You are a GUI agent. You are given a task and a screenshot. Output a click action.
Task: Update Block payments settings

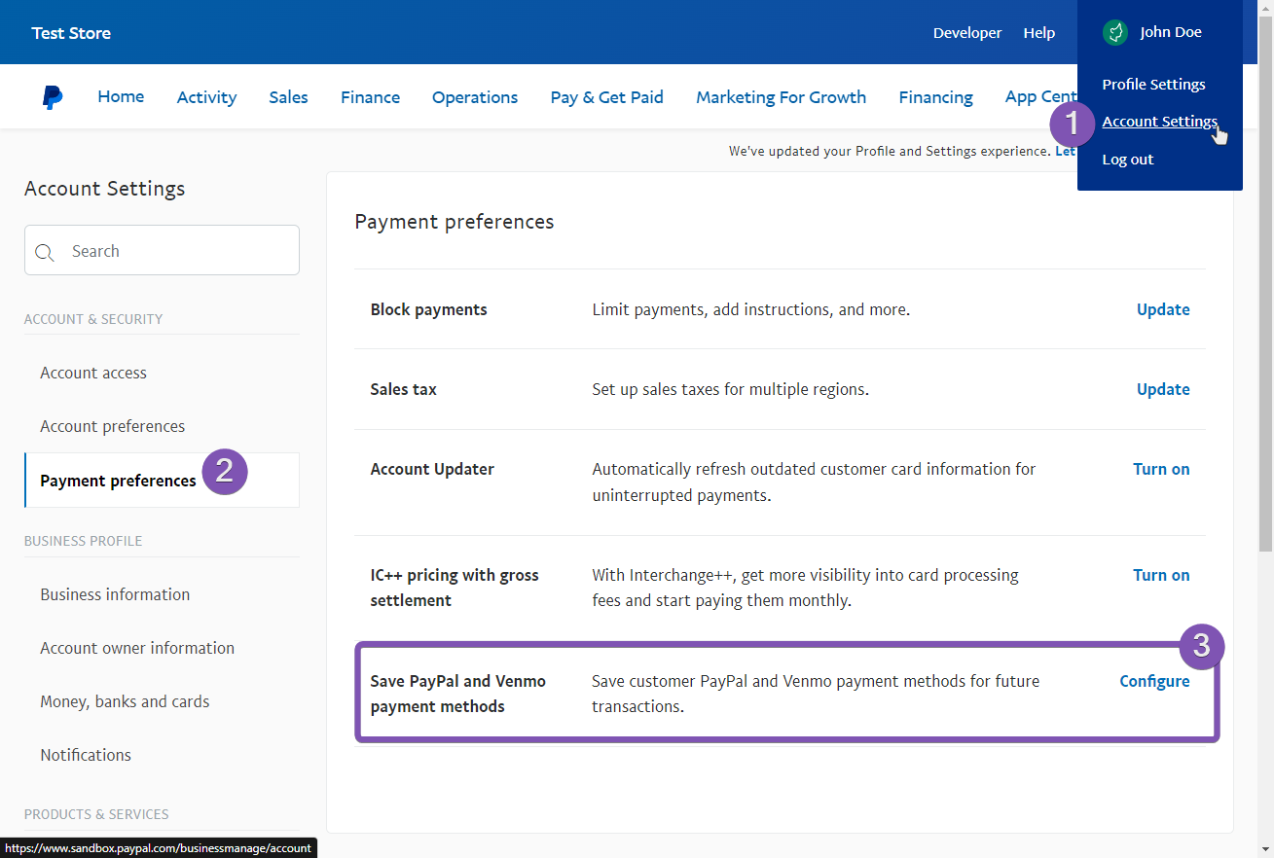coord(1162,309)
